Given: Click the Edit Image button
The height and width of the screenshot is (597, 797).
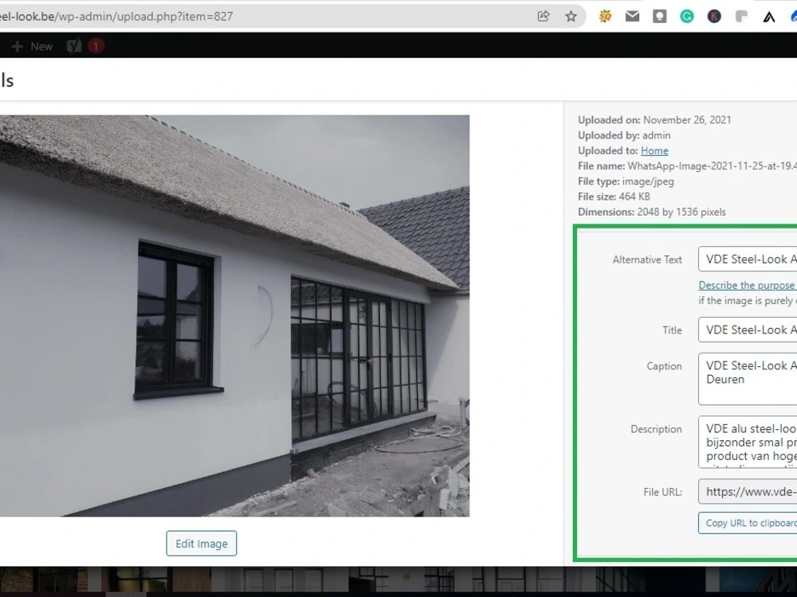Looking at the screenshot, I should pyautogui.click(x=202, y=543).
